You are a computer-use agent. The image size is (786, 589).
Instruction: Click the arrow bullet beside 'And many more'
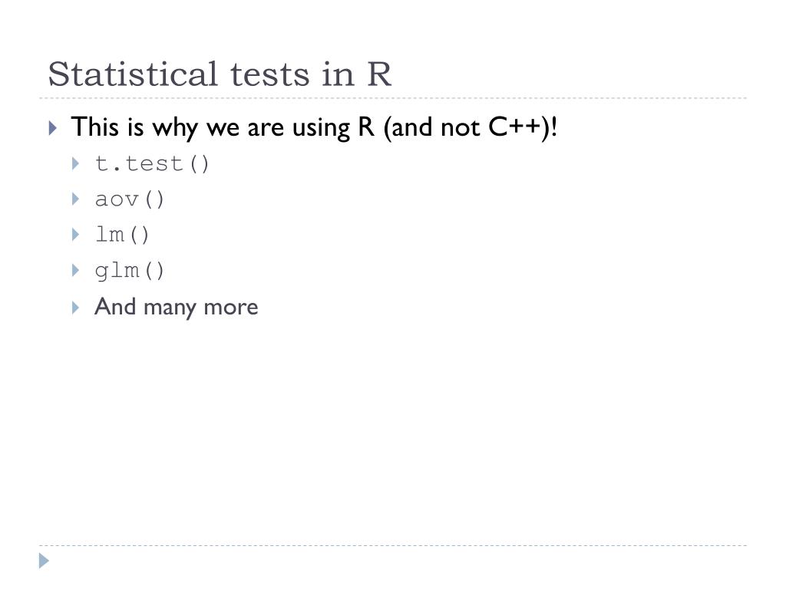76,308
